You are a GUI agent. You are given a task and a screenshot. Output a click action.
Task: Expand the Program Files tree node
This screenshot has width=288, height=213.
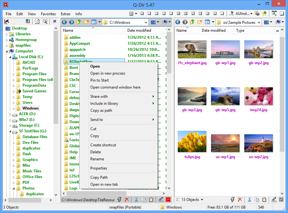(14, 74)
